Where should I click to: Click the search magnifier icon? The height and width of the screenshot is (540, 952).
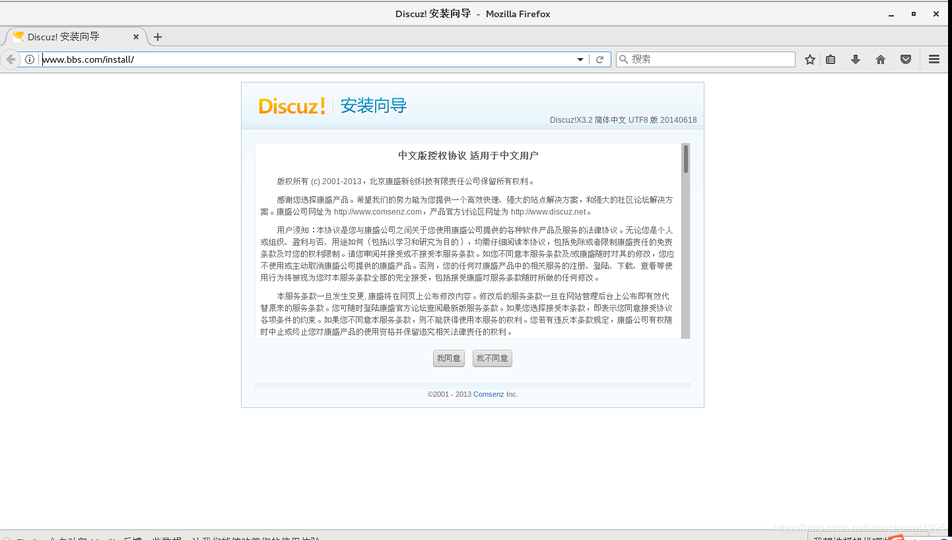[x=623, y=59]
